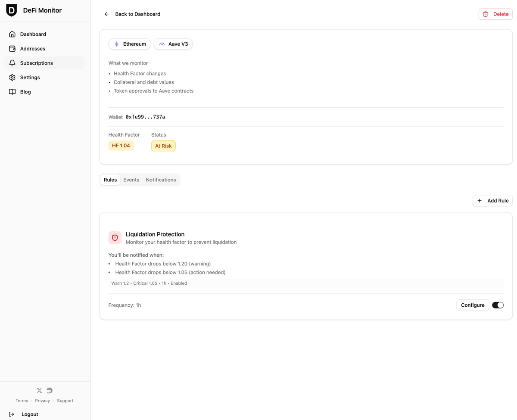
Task: Configure the Liquidation Protection rule
Action: pos(473,305)
